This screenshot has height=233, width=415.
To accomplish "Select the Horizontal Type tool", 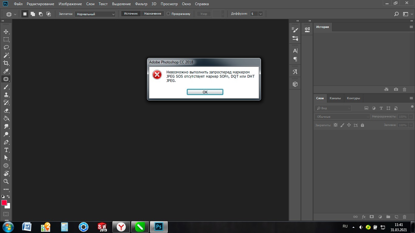I will coord(6,150).
